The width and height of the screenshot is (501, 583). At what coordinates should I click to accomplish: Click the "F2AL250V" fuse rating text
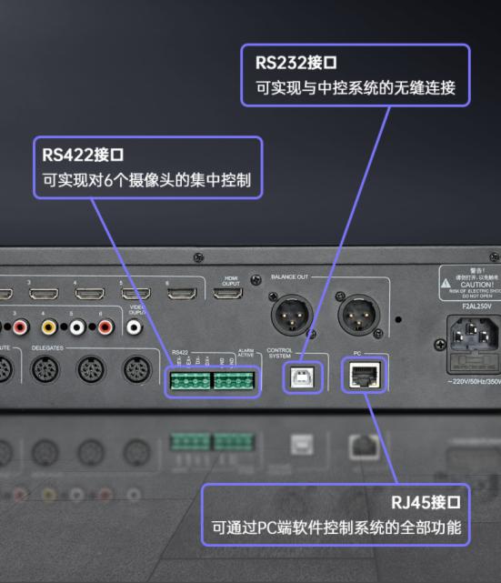pyautogui.click(x=476, y=307)
